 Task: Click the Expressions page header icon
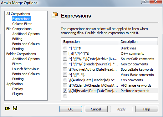coord(54,15)
